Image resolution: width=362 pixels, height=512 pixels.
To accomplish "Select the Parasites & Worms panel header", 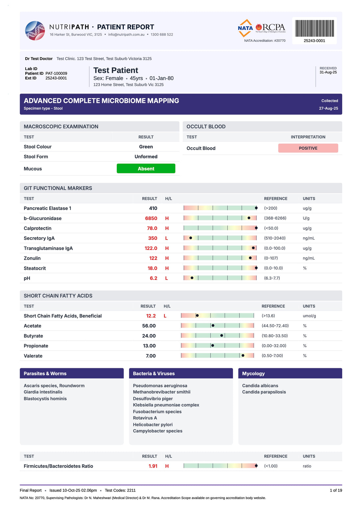I will click(x=71, y=373).
